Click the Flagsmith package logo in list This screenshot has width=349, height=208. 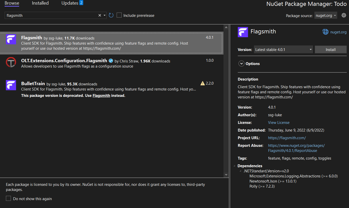(x=11, y=39)
